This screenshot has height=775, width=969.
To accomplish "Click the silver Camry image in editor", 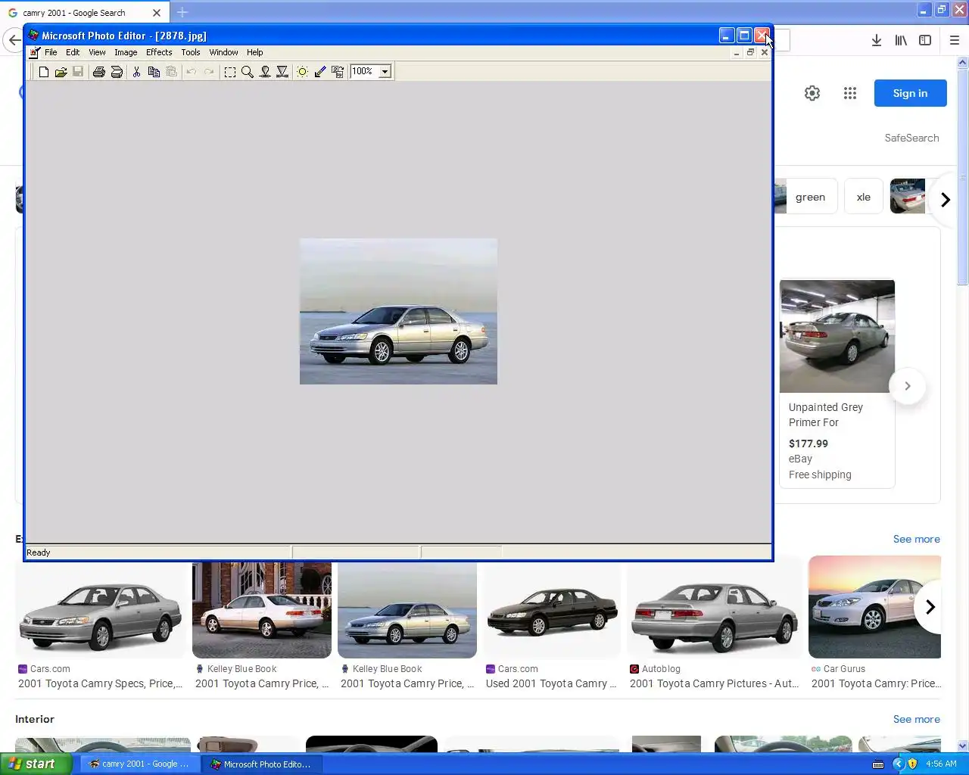I will pos(398,311).
